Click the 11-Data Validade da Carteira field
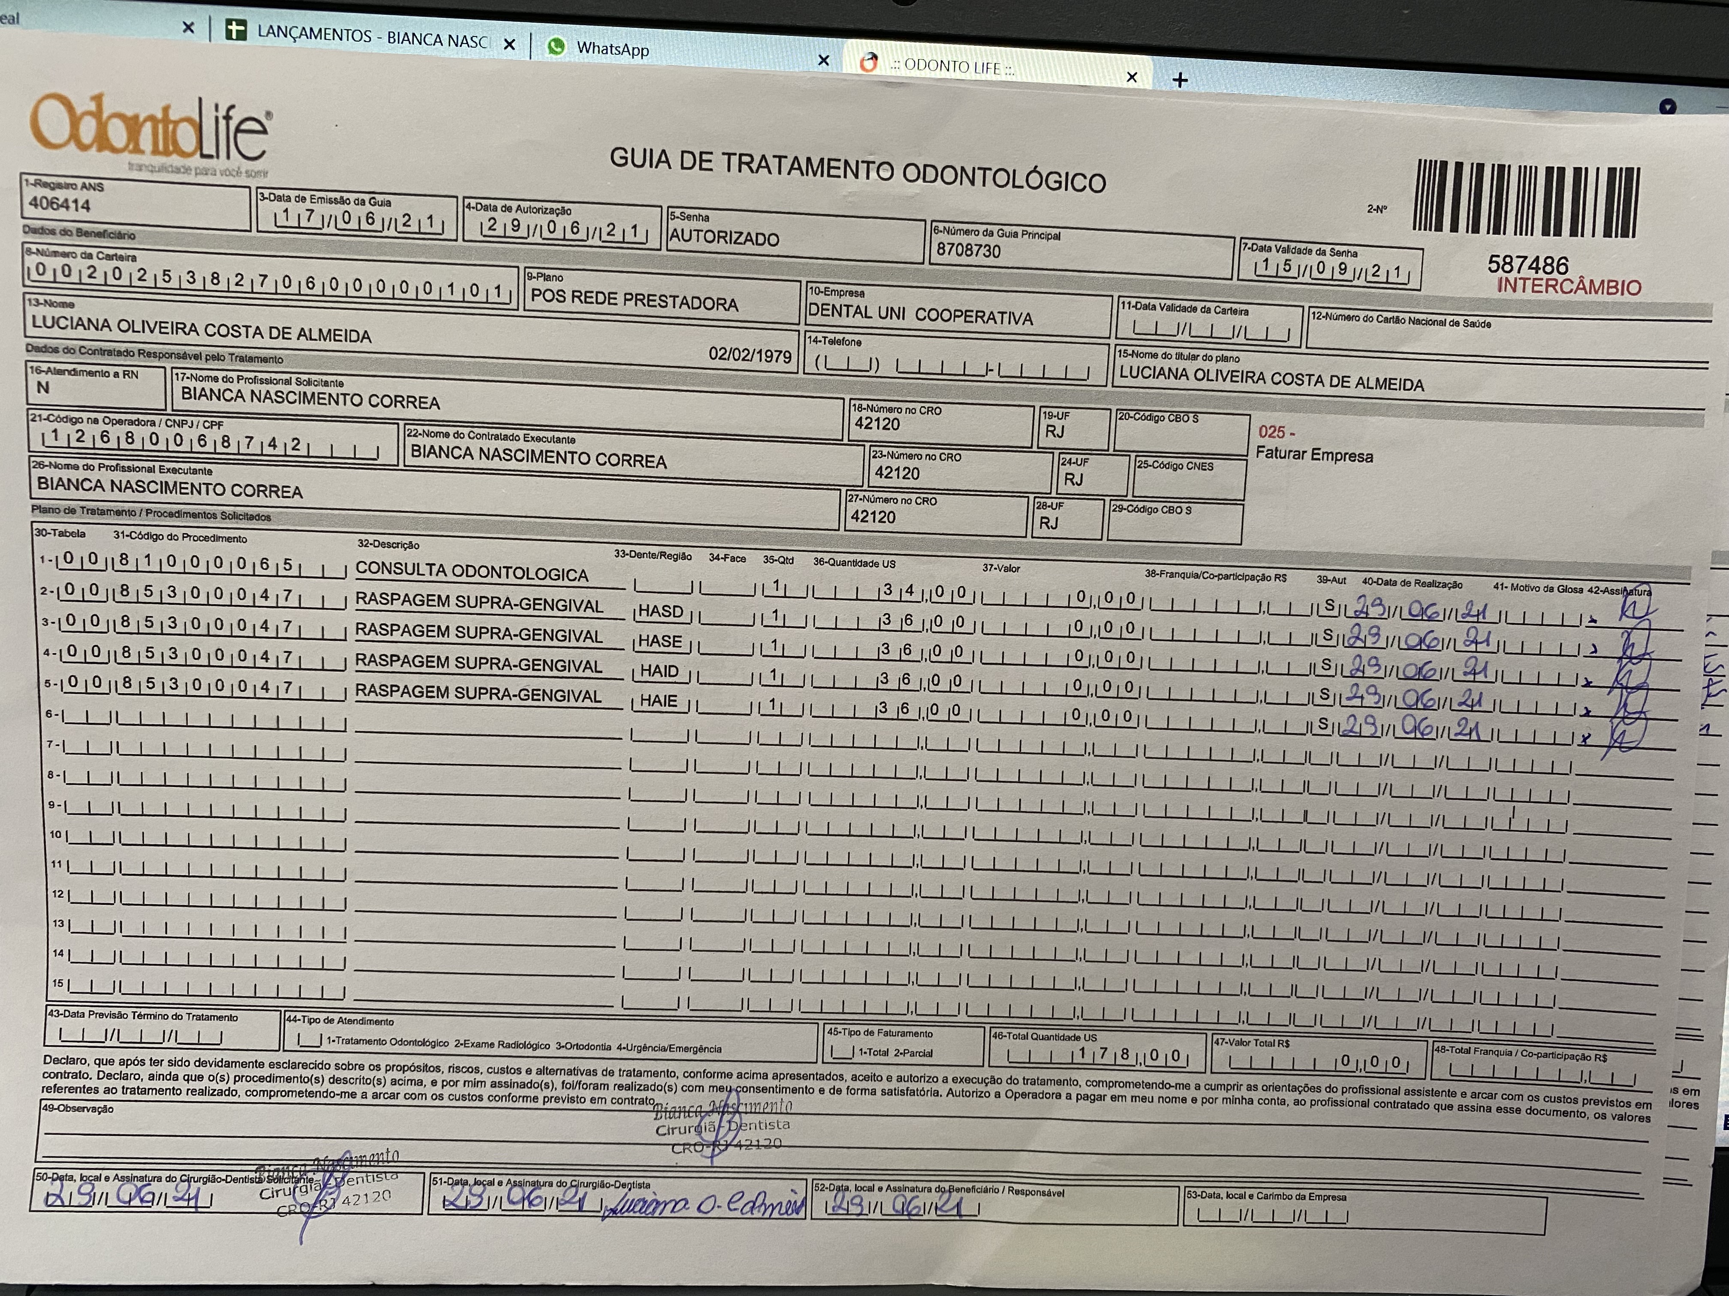Screen dimensions: 1729x1296 (1210, 331)
